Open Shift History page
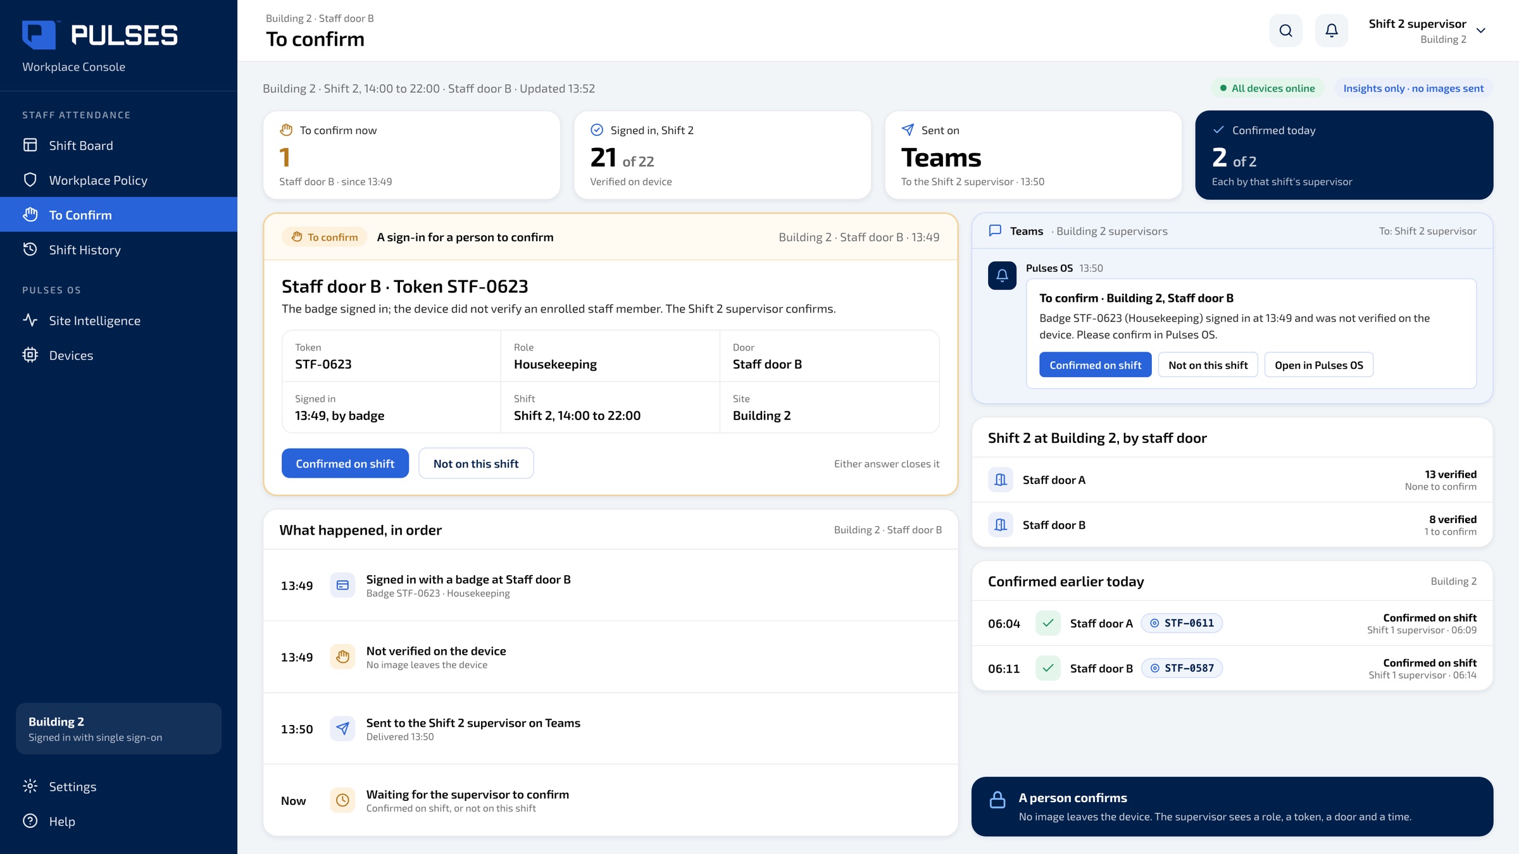 click(118, 250)
